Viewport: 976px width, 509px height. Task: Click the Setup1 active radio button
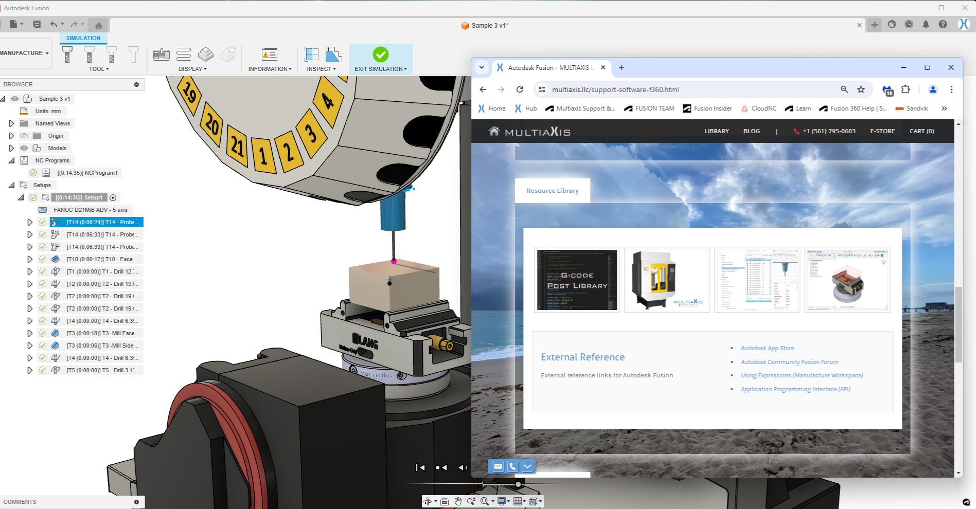pyautogui.click(x=113, y=197)
